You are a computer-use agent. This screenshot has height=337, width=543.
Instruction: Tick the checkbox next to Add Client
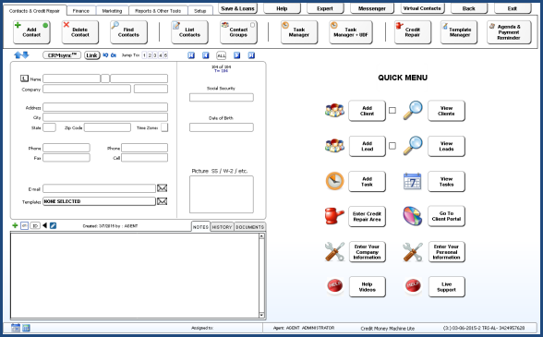(392, 110)
